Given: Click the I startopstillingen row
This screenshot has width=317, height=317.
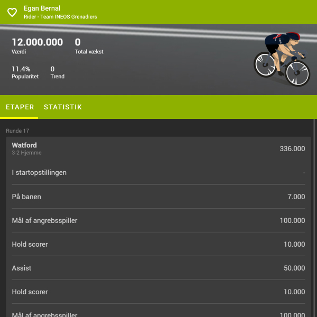Looking at the screenshot, I should (x=158, y=173).
